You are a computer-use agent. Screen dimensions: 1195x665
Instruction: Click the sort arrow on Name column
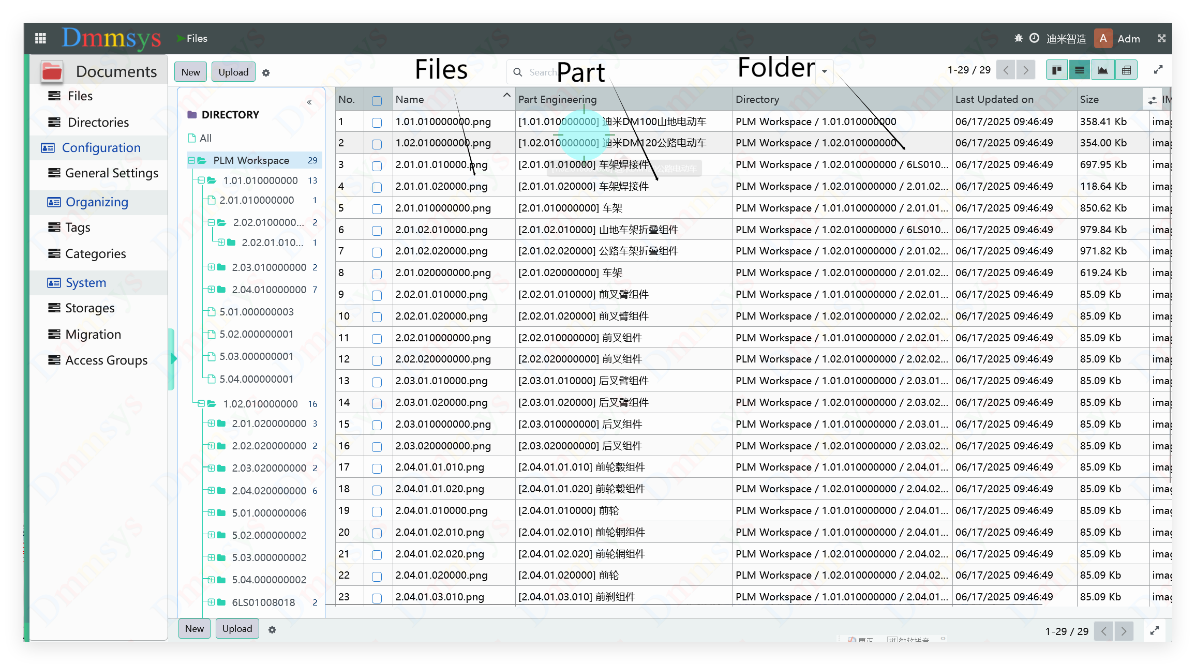tap(506, 95)
